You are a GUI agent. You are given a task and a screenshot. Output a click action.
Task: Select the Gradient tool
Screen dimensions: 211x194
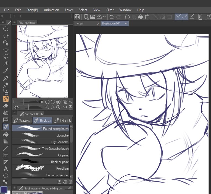(x=6, y=141)
